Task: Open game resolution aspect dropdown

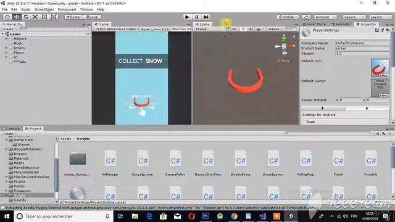Action: (117, 29)
